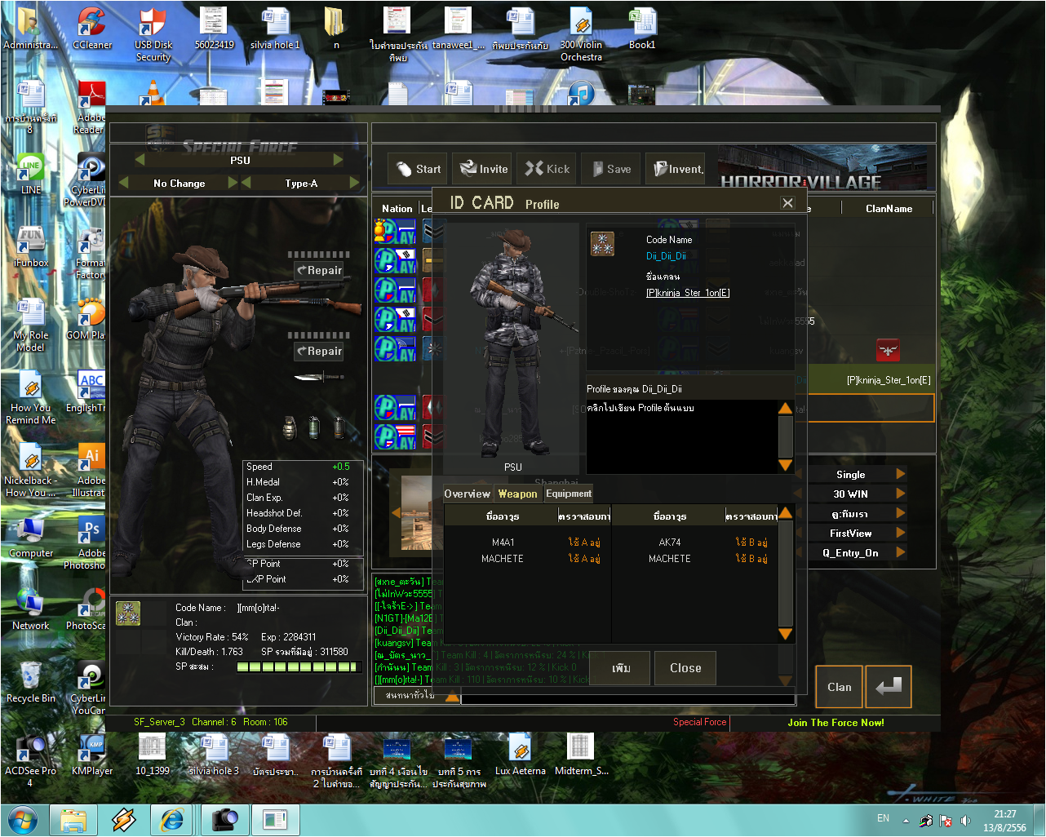Click the volume speaker icon in the system tray

966,821
